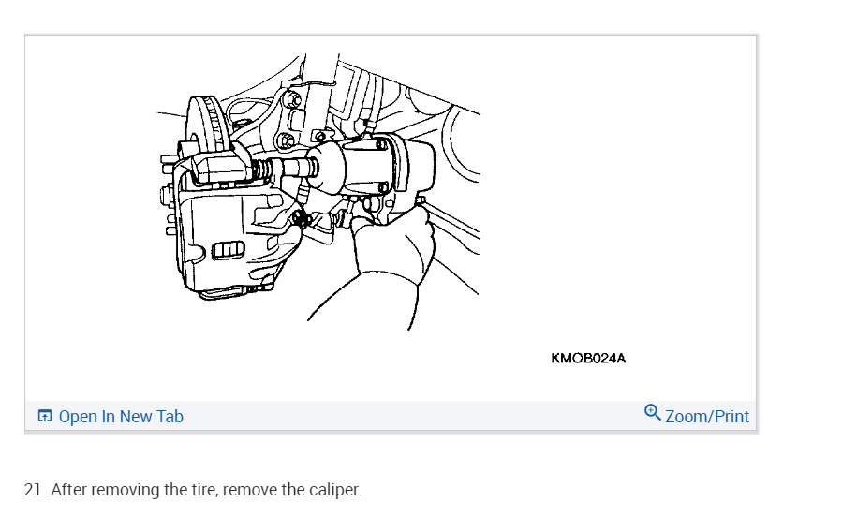Viewport: 842px width, 517px height.
Task: Click the step number '21.'
Action: coord(35,490)
